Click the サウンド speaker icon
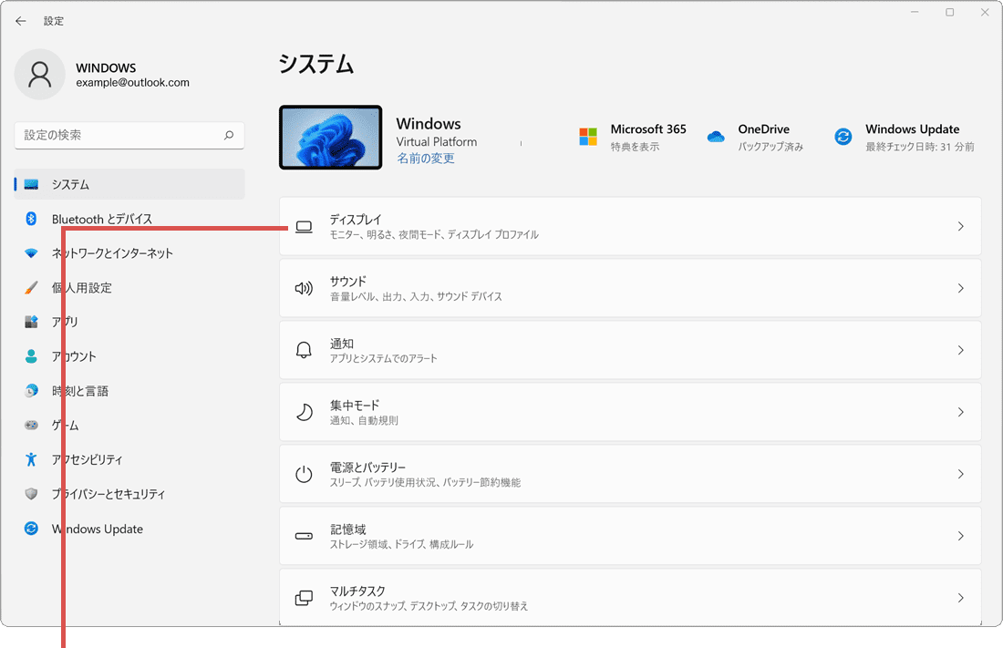The height and width of the screenshot is (648, 1003). point(304,288)
